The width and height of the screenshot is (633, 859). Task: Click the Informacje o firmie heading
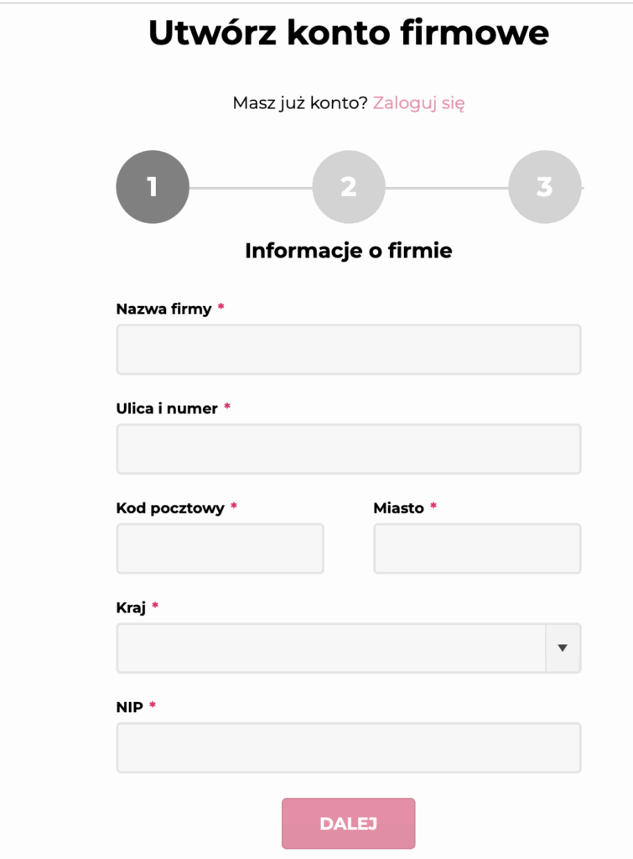[348, 251]
